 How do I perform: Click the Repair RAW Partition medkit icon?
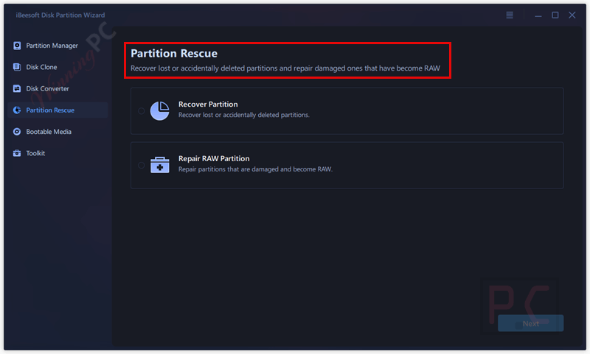click(160, 165)
